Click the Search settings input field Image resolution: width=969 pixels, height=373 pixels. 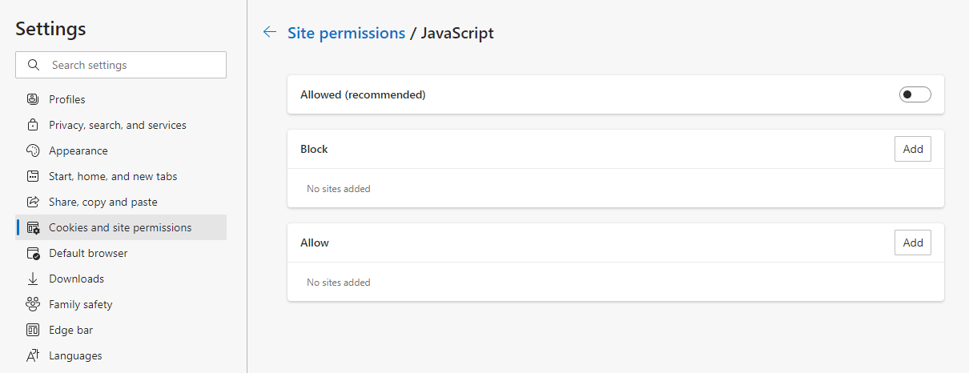point(121,65)
